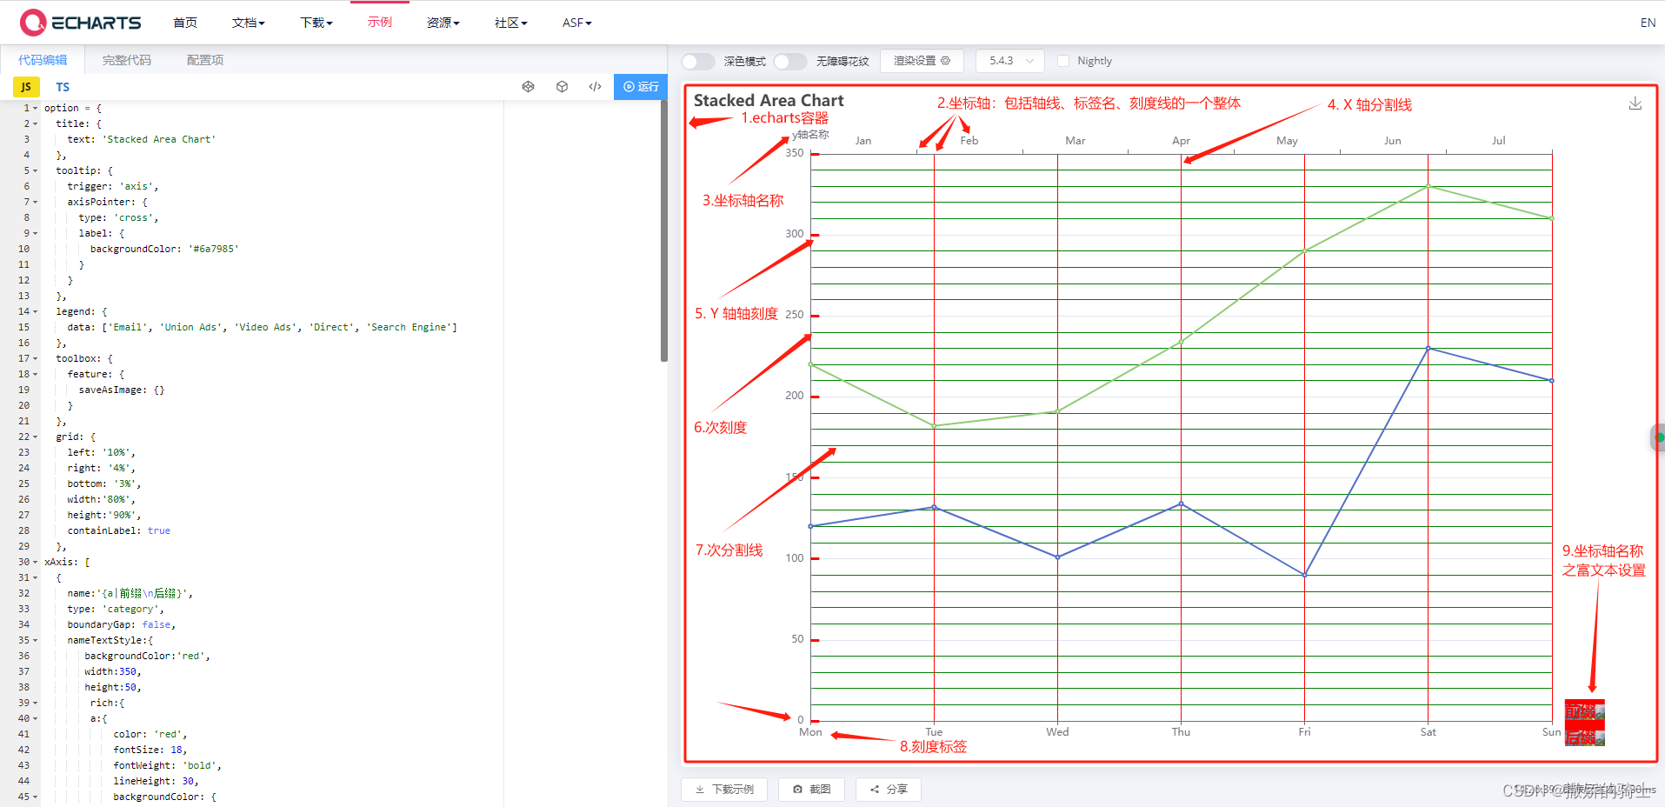Viewport: 1665px width, 807px height.
Task: Click the camera icon on 截图 button
Action: click(799, 789)
